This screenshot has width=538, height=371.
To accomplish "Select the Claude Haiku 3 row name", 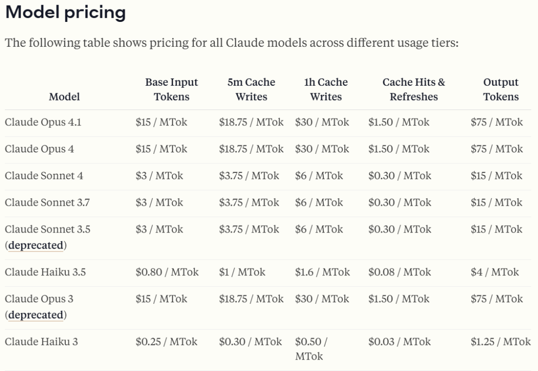I will (41, 342).
